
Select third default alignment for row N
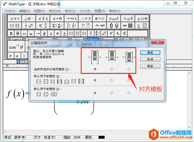129,93
